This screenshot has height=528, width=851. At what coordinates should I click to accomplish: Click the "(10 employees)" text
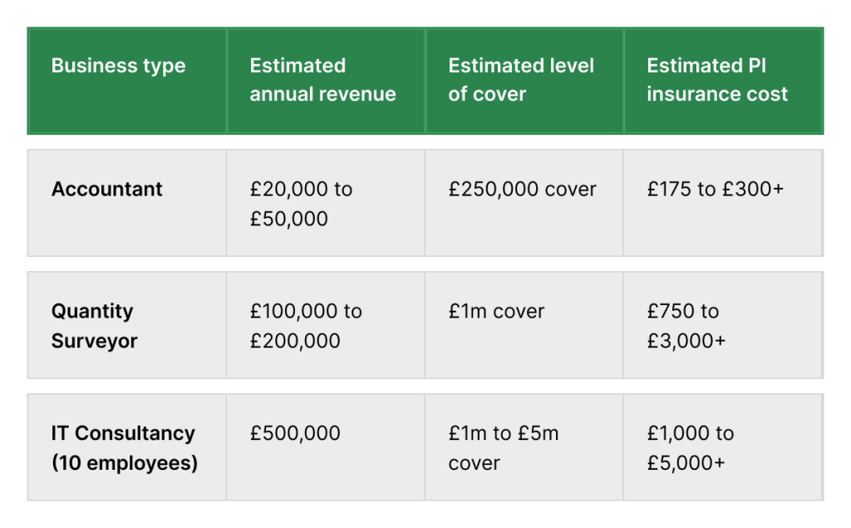pyautogui.click(x=125, y=463)
